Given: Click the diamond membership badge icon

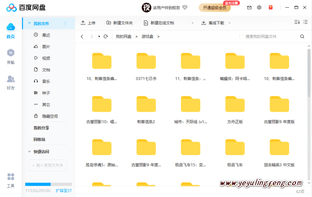Looking at the screenshot, I should [185, 7].
